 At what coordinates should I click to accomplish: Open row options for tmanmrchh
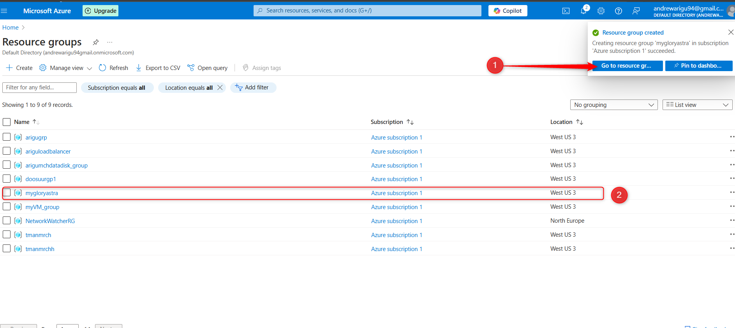pos(732,248)
